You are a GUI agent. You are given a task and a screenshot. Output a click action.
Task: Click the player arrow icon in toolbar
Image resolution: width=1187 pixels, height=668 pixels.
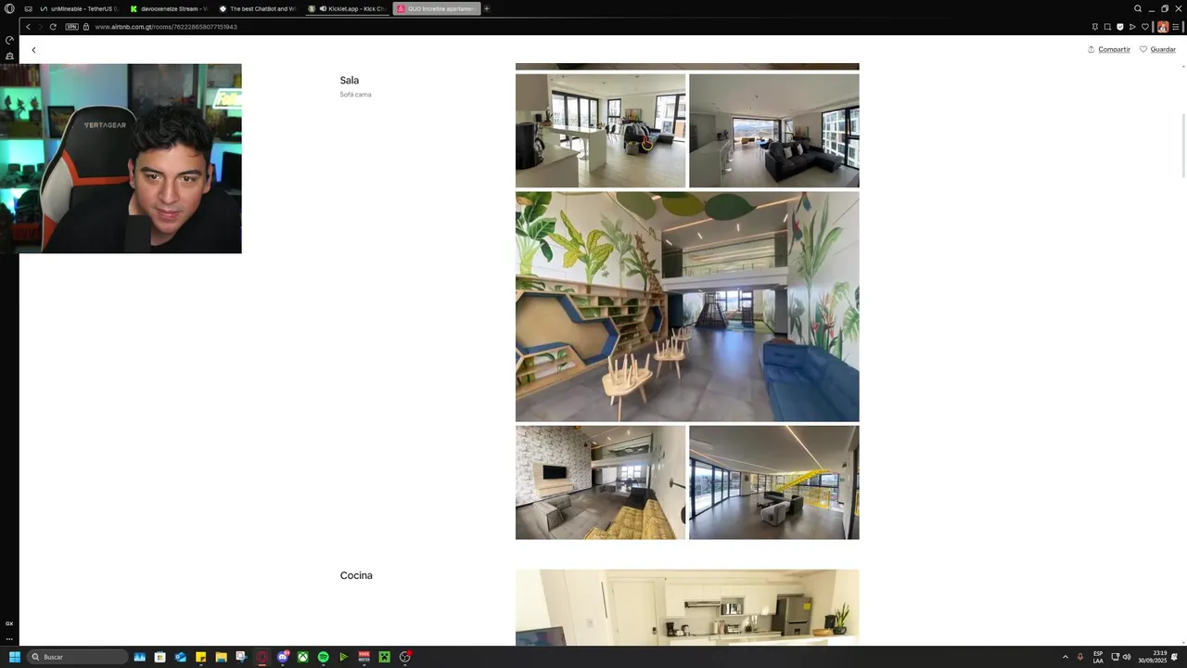1132,27
